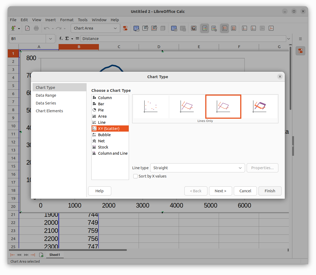Click the Y Axis toolbar icon
Image resolution: width=316 pixels, height=275 pixels.
[253, 28]
